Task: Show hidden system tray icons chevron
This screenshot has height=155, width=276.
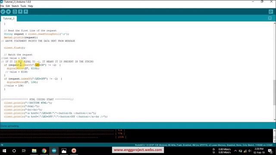Action: (x=235, y=151)
